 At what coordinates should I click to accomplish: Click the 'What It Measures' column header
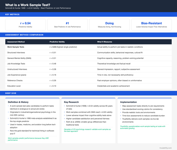pyautogui.click(x=104, y=42)
